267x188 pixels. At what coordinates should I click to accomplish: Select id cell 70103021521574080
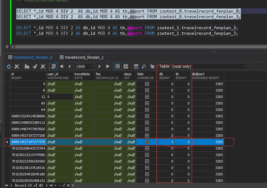(28, 155)
